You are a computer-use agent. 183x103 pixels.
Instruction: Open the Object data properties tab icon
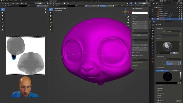click(153, 56)
